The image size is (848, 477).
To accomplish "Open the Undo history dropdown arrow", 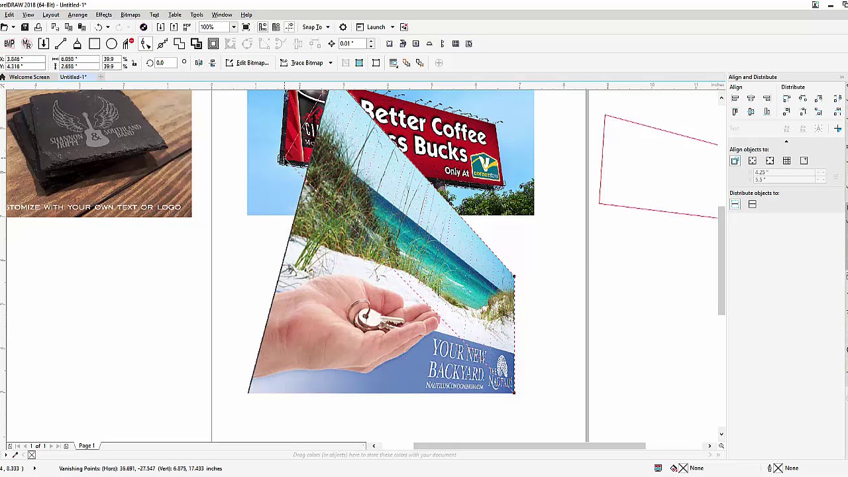I will pyautogui.click(x=108, y=27).
